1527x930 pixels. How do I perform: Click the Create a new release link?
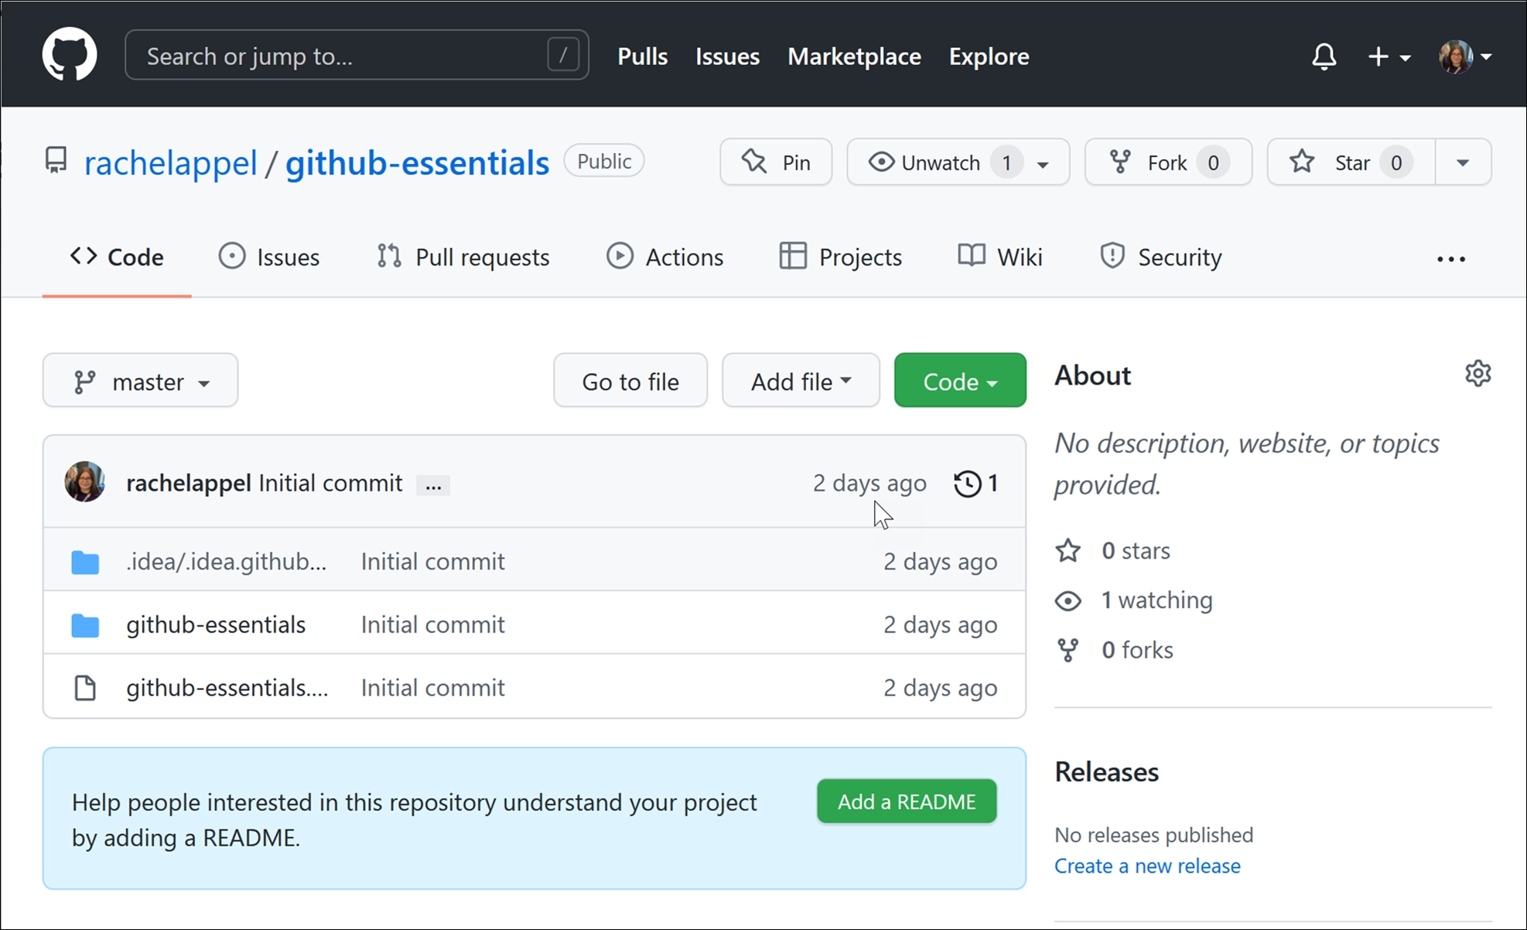tap(1150, 866)
